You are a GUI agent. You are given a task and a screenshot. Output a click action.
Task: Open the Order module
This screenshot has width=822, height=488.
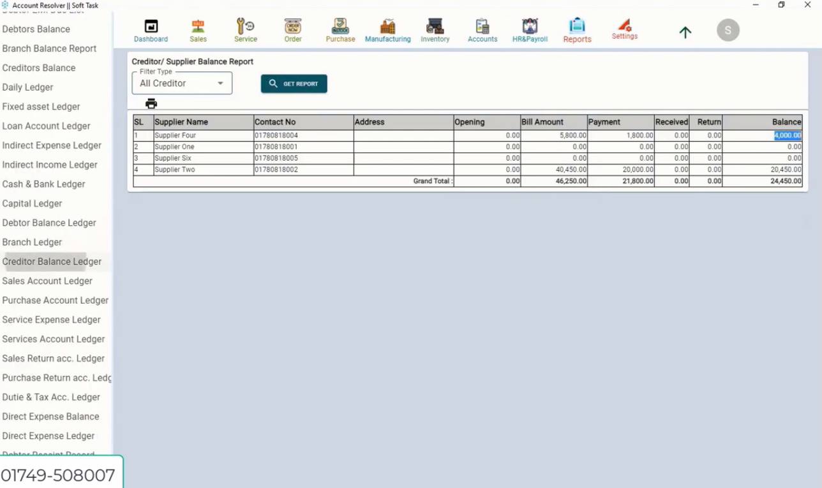[292, 29]
